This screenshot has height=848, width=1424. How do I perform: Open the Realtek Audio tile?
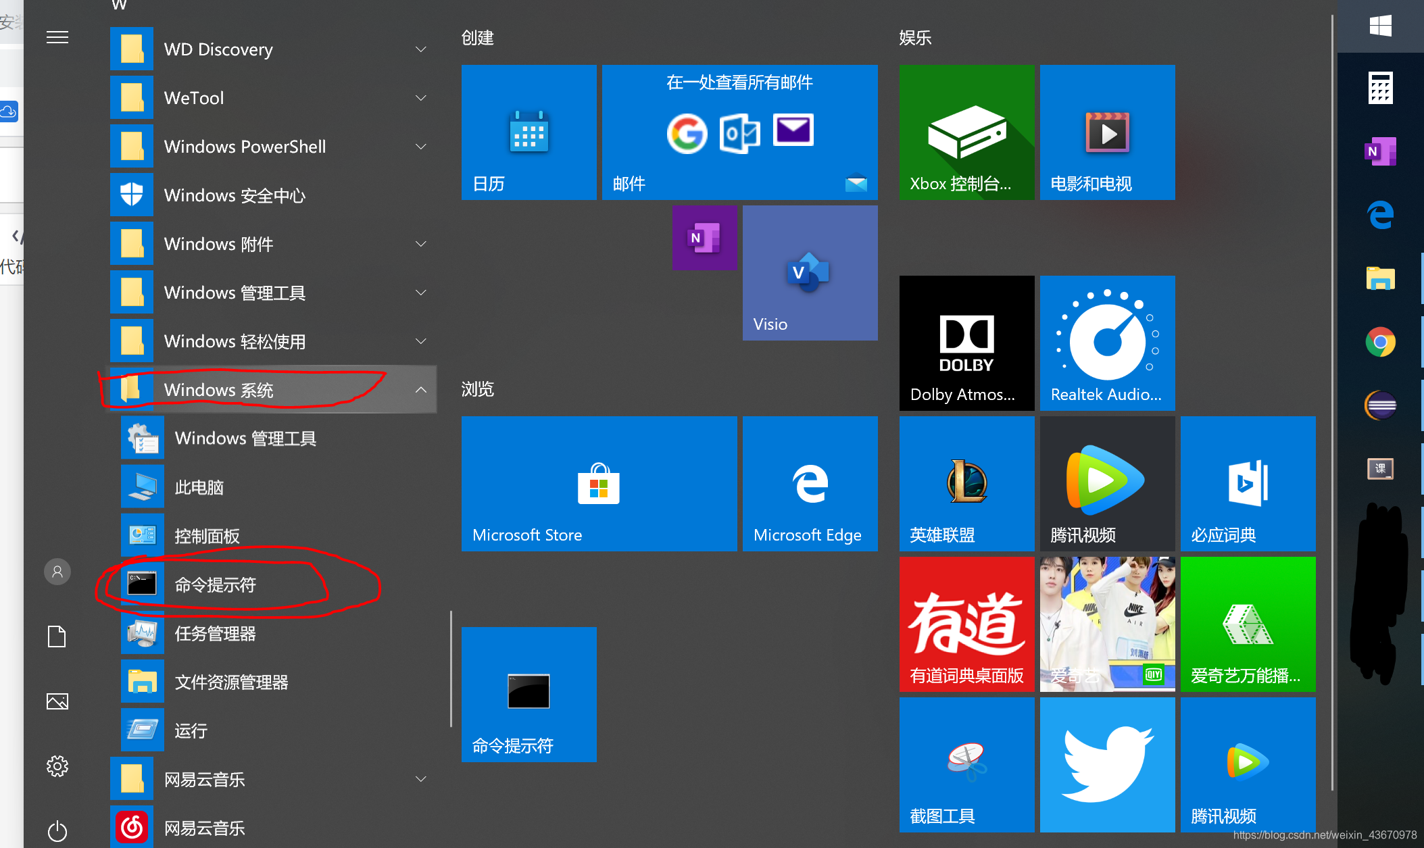tap(1107, 343)
